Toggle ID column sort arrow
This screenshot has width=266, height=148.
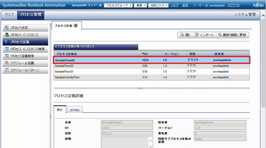143,54
